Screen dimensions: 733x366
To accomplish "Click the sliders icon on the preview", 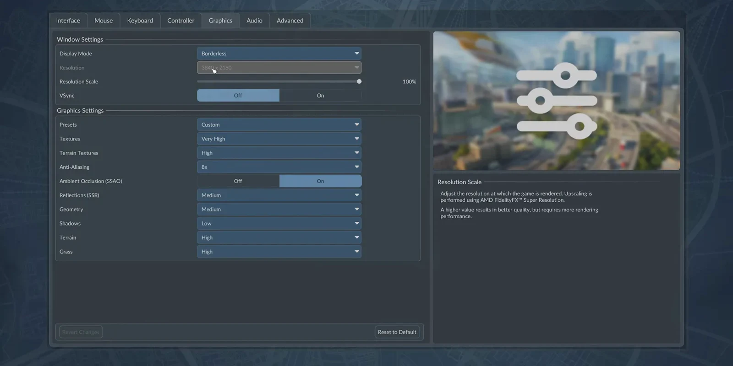I will [x=557, y=101].
